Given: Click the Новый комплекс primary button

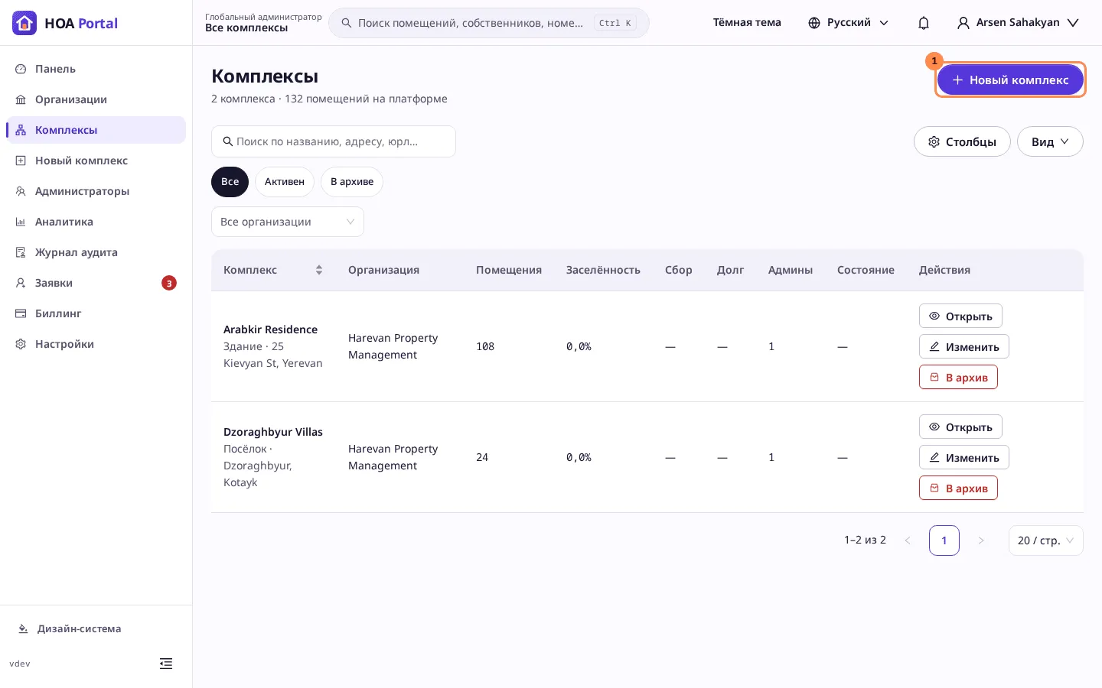Looking at the screenshot, I should (1010, 80).
